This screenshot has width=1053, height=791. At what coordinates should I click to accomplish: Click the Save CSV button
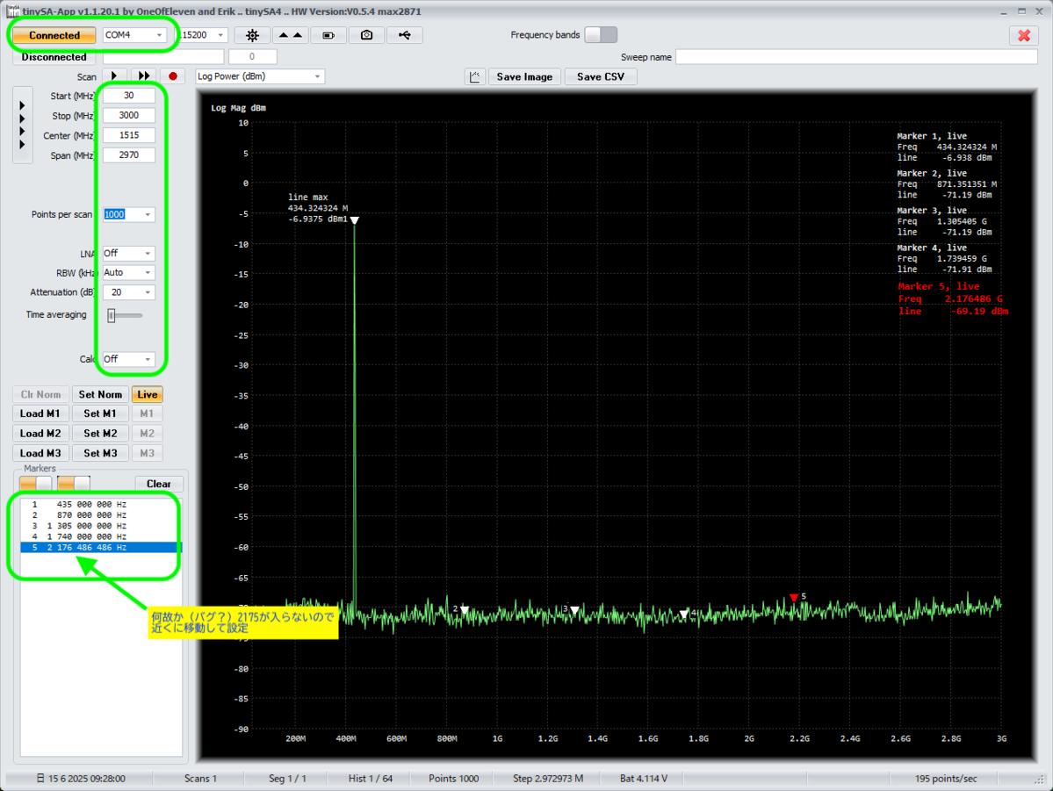coord(601,76)
